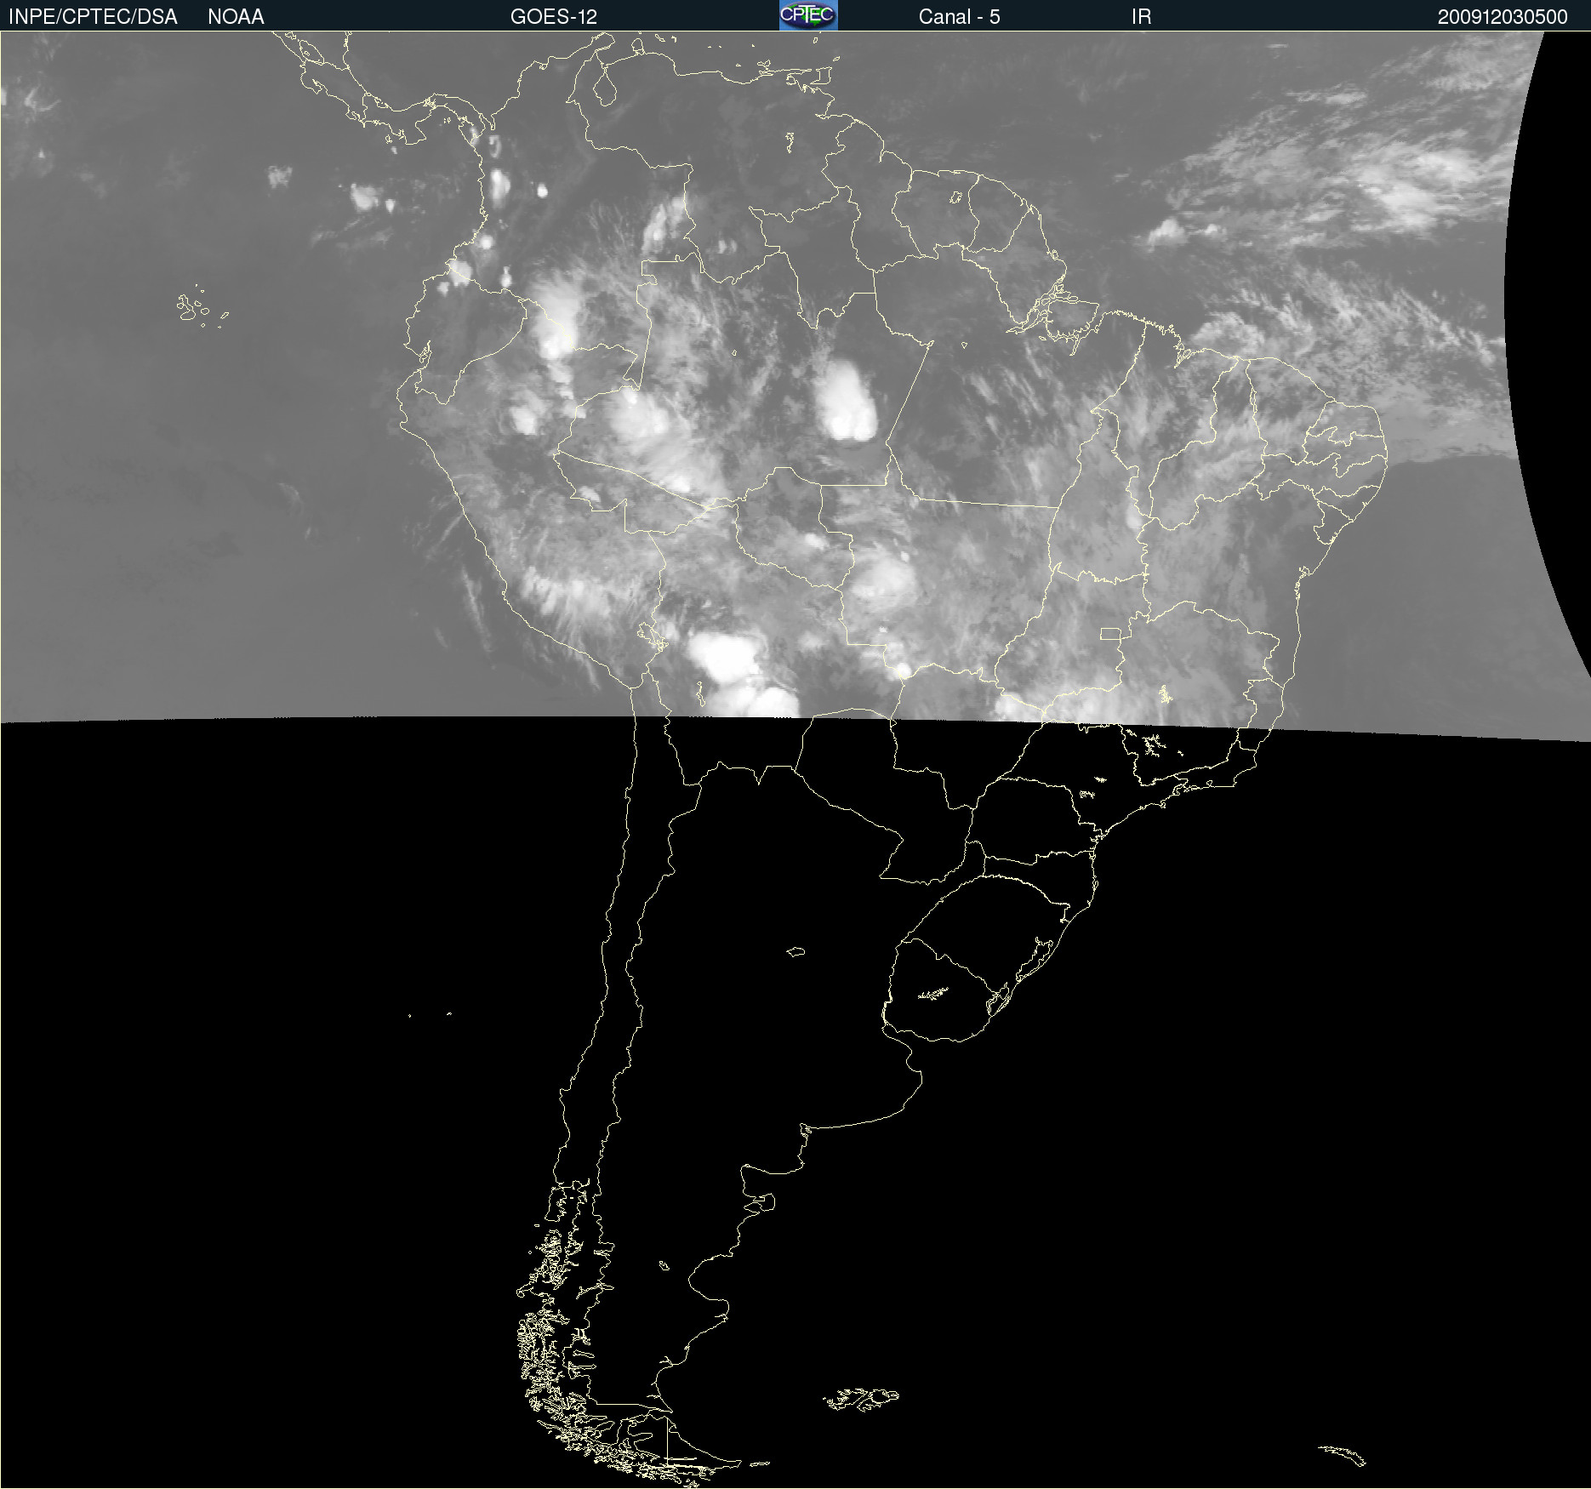Click the 200912030500 timestamp
This screenshot has width=1591, height=1489.
pyautogui.click(x=1503, y=17)
